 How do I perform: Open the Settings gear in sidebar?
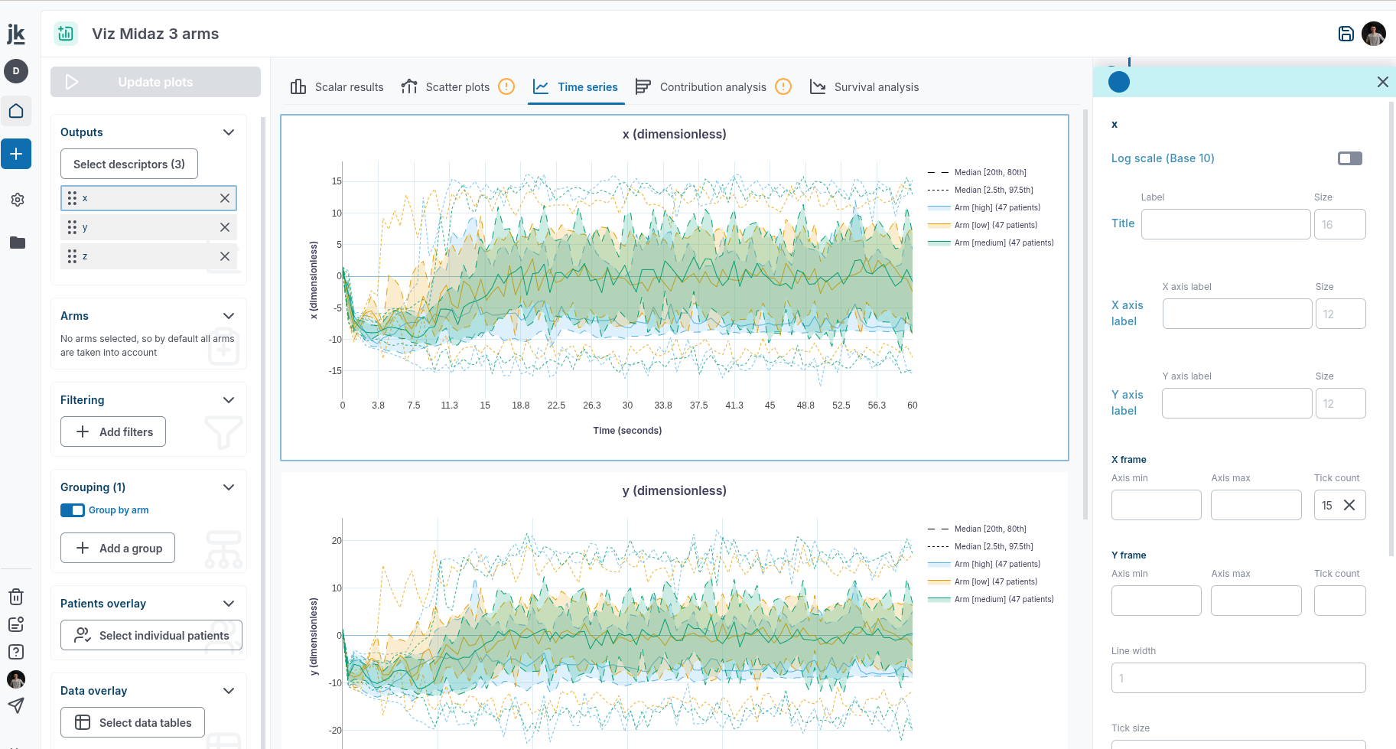click(x=16, y=200)
